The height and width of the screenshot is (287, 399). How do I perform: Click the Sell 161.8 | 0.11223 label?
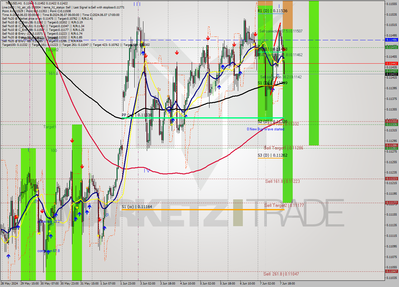tap(282, 181)
